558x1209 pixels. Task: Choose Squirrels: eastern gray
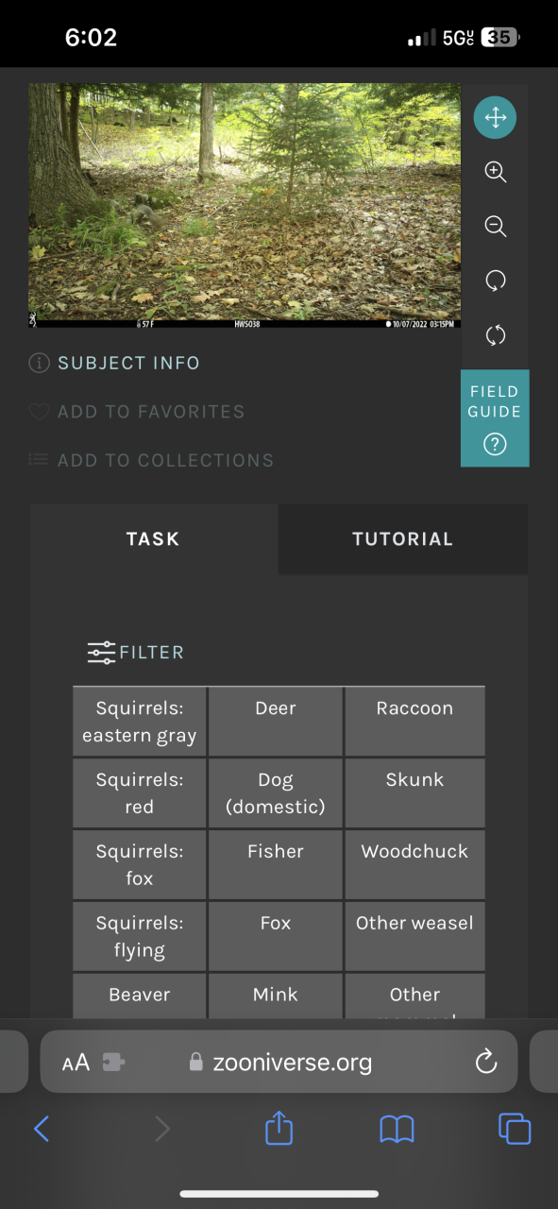click(x=140, y=722)
